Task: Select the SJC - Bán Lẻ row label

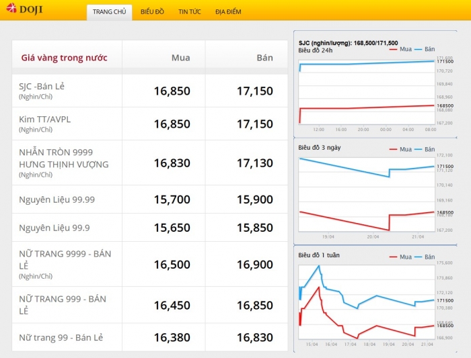Action: (42, 87)
